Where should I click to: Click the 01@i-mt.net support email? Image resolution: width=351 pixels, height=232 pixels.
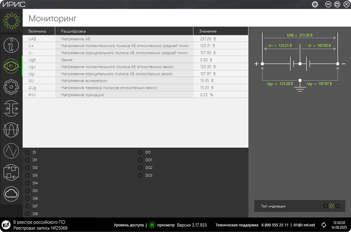pyautogui.click(x=304, y=225)
